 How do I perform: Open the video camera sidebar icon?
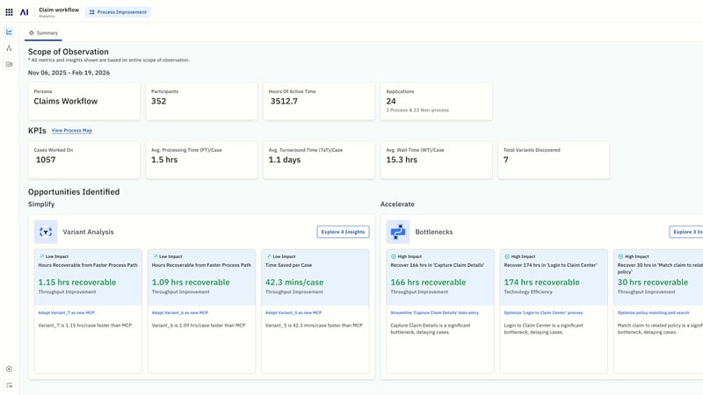click(9, 64)
